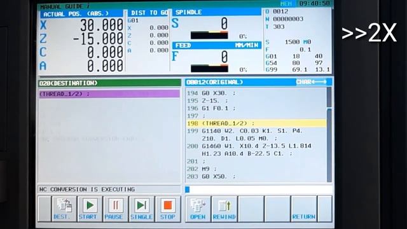Click the O0012(ORIGINAL) pane header

point(259,82)
